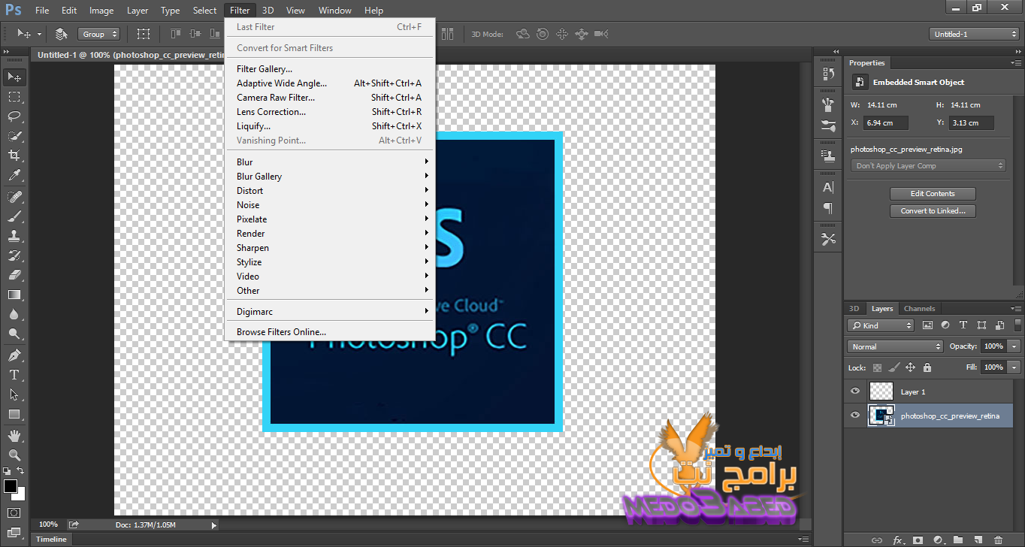This screenshot has width=1025, height=547.
Task: Click the Add layer mask icon
Action: tap(918, 539)
